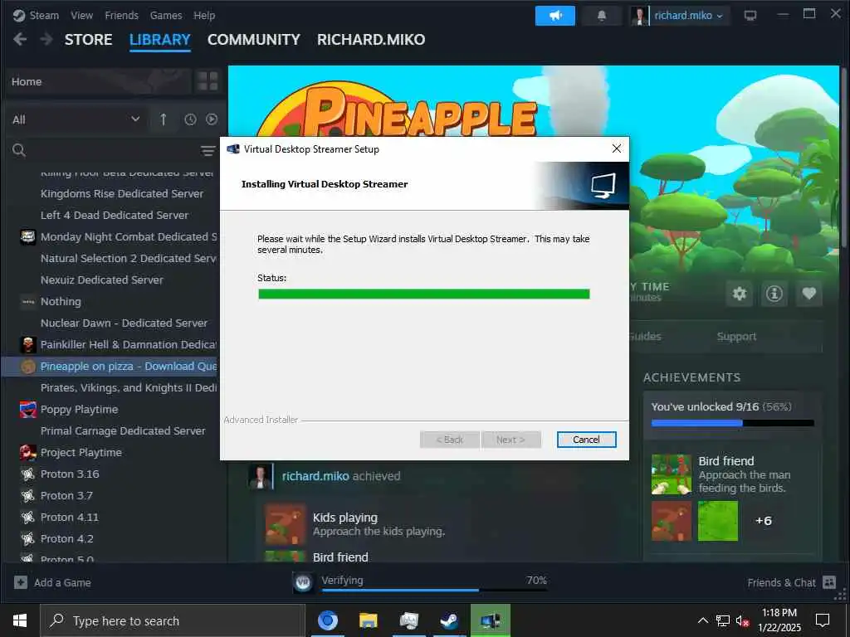Click the achievements progress bar
This screenshot has height=637, width=850.
(732, 423)
